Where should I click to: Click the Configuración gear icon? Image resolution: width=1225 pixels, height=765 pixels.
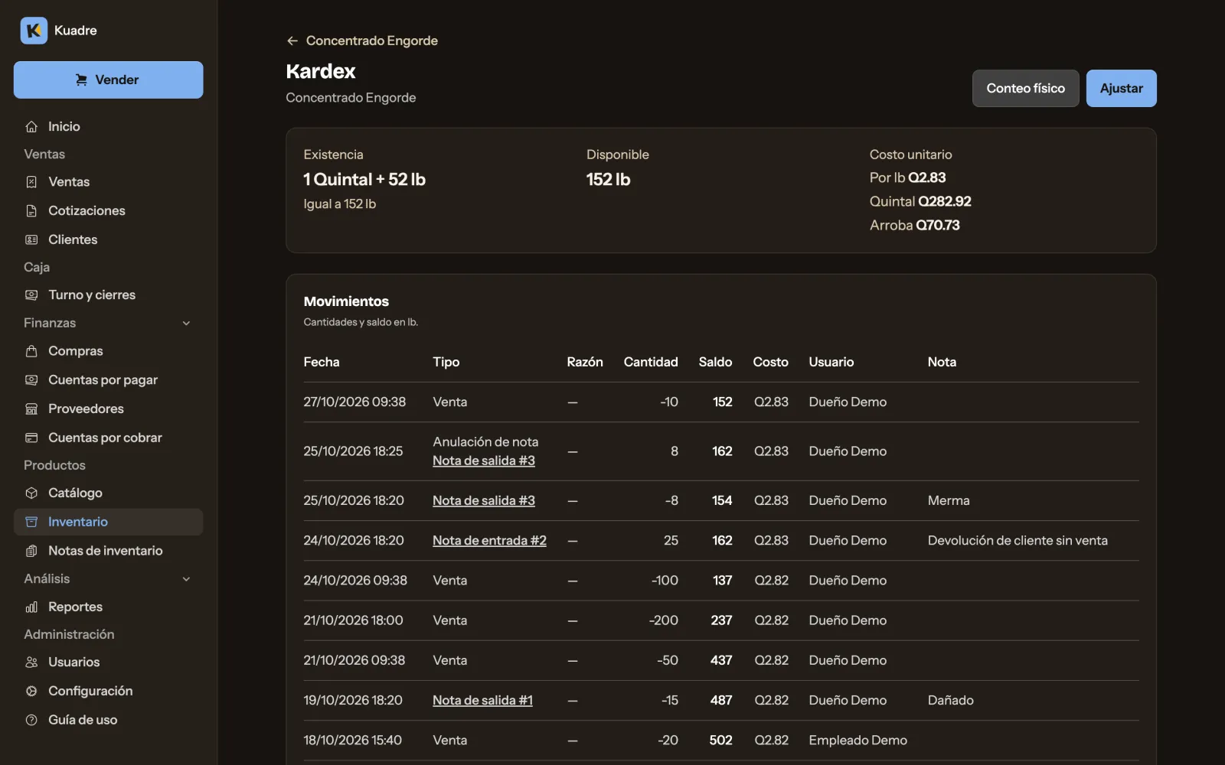tap(31, 692)
